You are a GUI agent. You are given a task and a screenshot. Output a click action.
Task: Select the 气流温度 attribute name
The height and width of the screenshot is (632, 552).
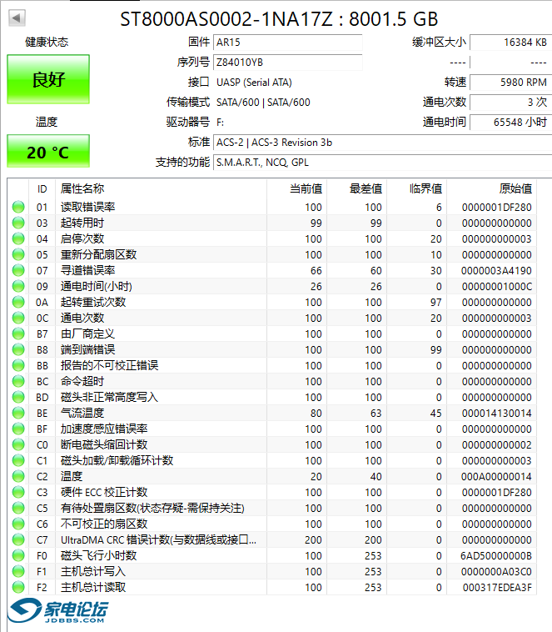[82, 414]
